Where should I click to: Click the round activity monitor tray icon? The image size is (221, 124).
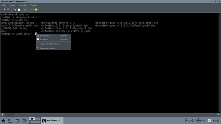199,121
